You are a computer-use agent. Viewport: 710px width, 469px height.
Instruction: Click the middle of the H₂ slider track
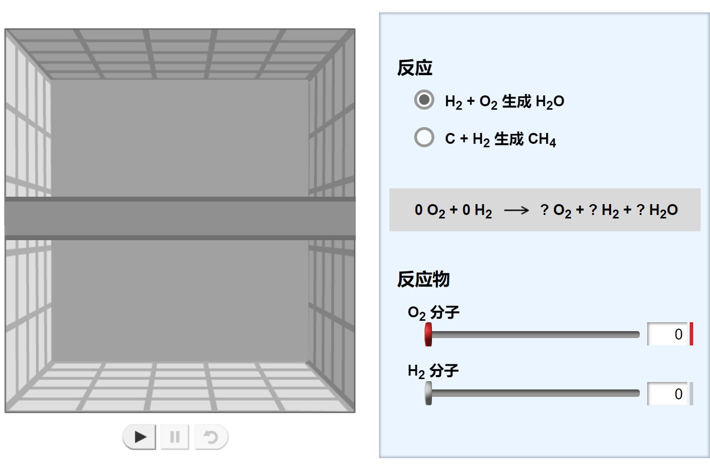[x=534, y=393]
